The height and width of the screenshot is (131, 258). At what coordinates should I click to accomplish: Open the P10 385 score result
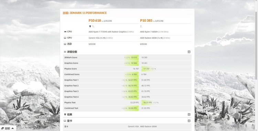[x=146, y=21]
